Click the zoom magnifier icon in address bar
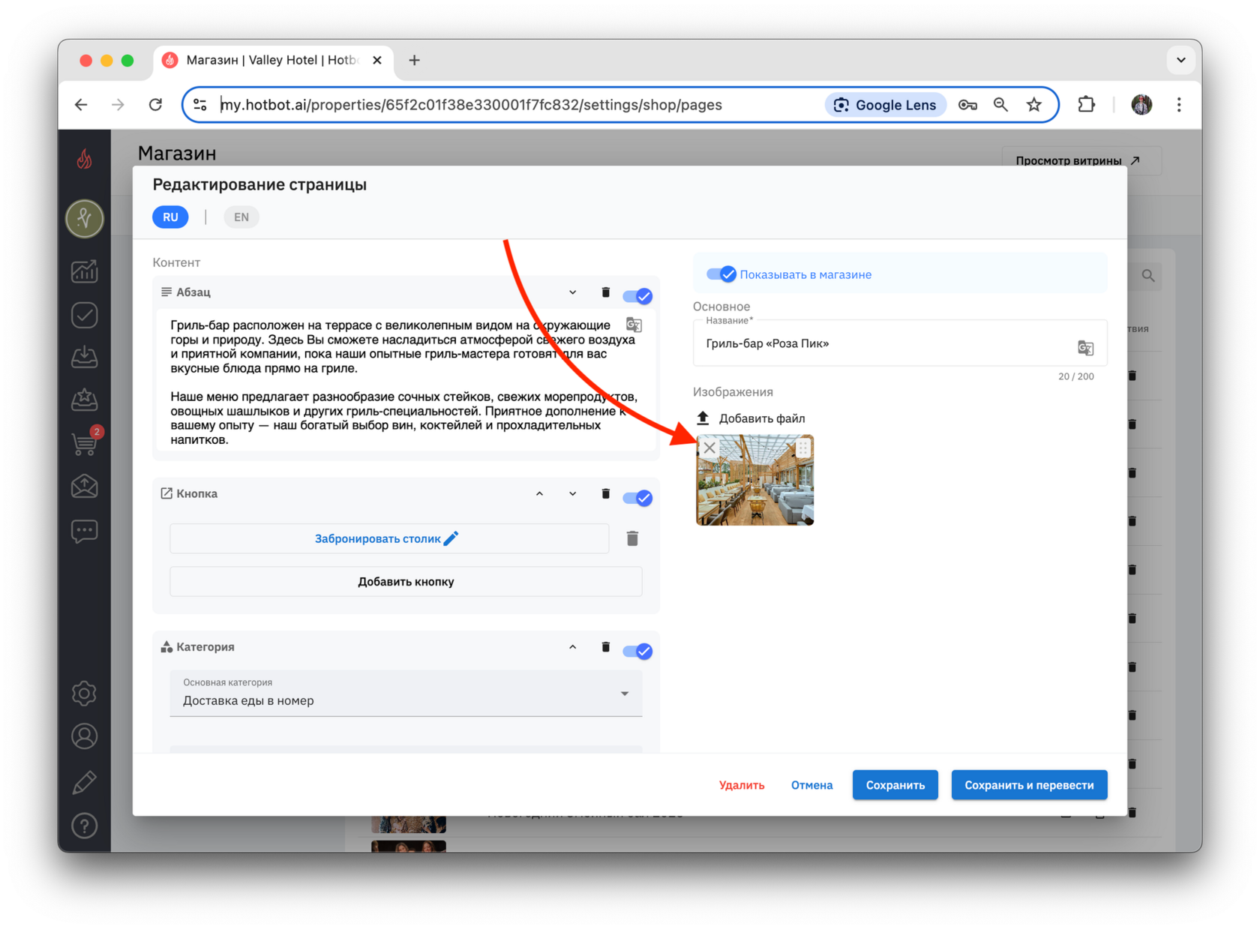The image size is (1260, 929). point(1000,105)
